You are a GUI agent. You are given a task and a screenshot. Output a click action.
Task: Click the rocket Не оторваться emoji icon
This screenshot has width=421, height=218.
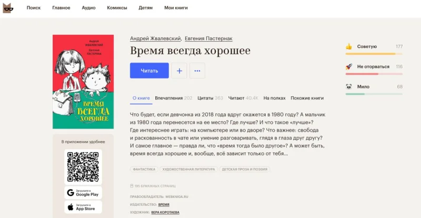[349, 67]
